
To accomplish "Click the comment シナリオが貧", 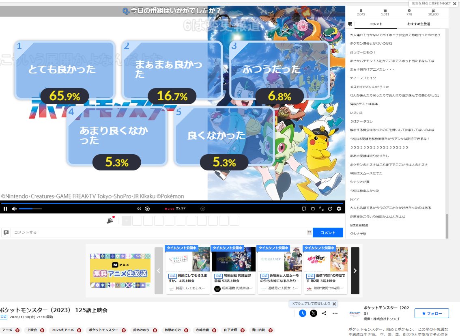I will tap(360, 182).
